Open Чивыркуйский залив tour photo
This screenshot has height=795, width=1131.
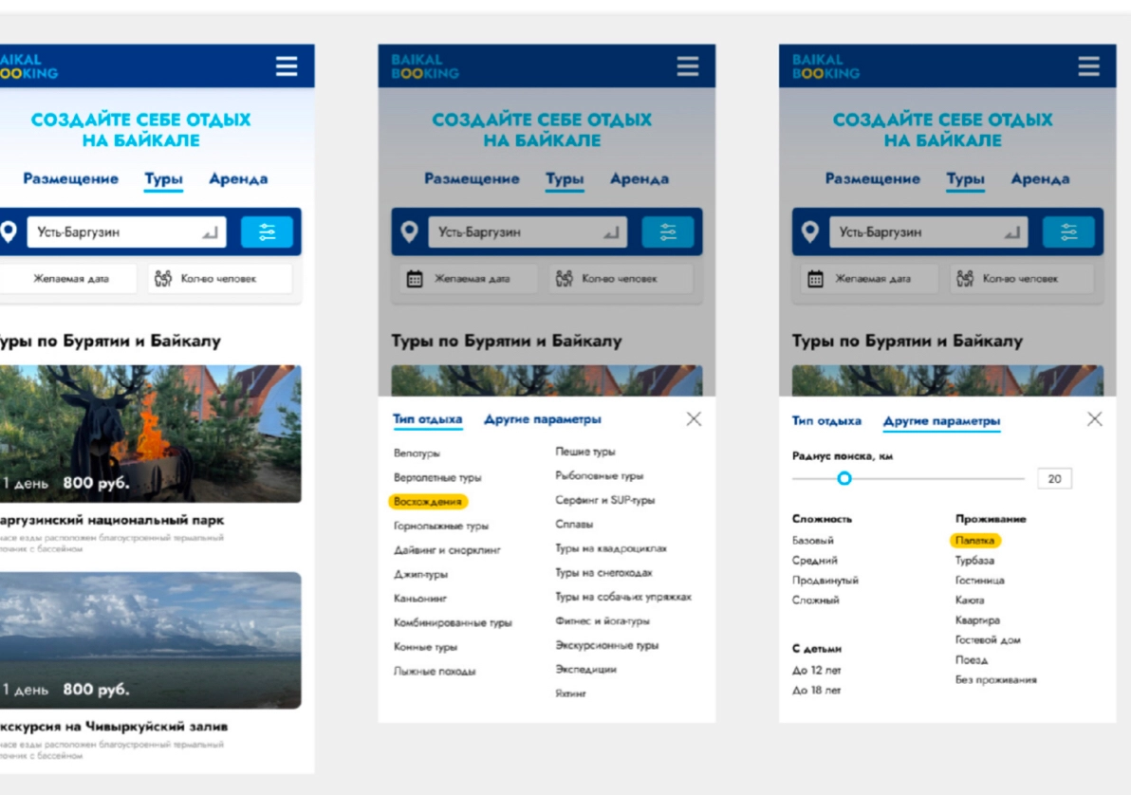pos(151,640)
